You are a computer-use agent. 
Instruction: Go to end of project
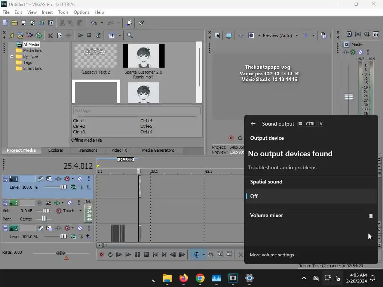(164, 254)
